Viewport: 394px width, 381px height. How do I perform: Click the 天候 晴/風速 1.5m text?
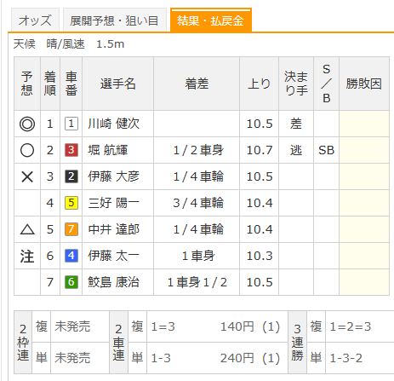pos(69,44)
